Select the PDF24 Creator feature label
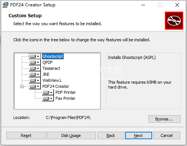The width and height of the screenshot is (187, 146). (x=55, y=86)
